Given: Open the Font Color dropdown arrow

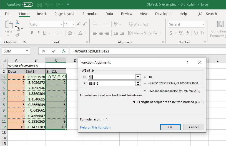Looking at the screenshot, I should point(85,33).
